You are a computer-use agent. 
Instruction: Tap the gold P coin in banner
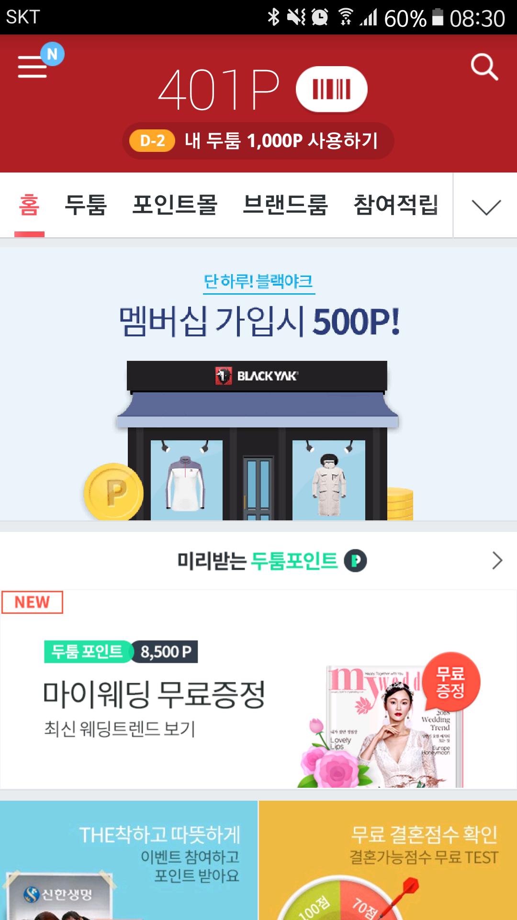[114, 492]
